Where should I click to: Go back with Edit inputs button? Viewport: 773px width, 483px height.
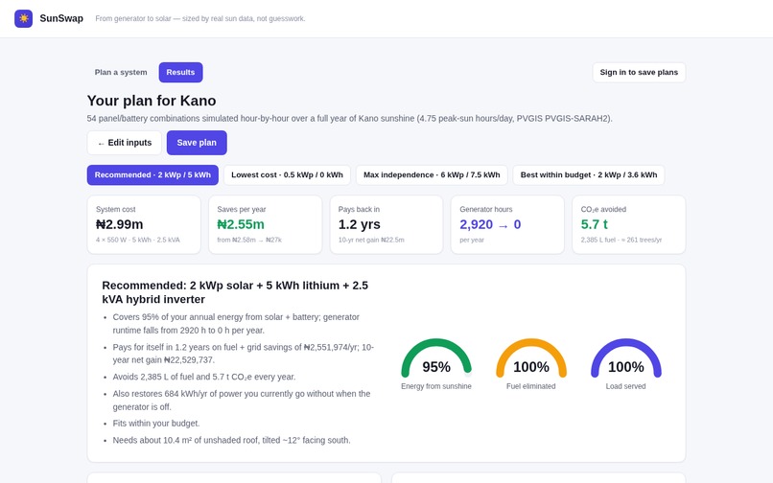[125, 143]
